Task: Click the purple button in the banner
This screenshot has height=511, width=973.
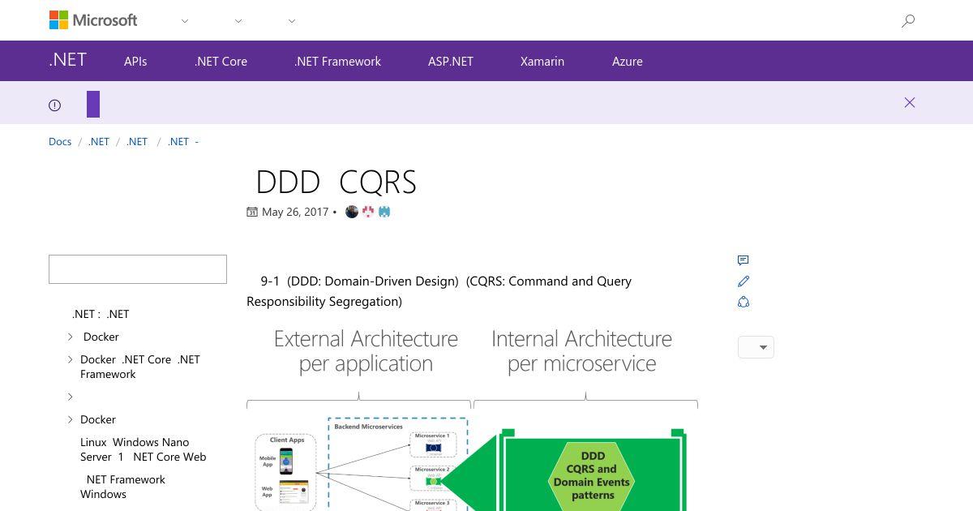Action: point(93,105)
